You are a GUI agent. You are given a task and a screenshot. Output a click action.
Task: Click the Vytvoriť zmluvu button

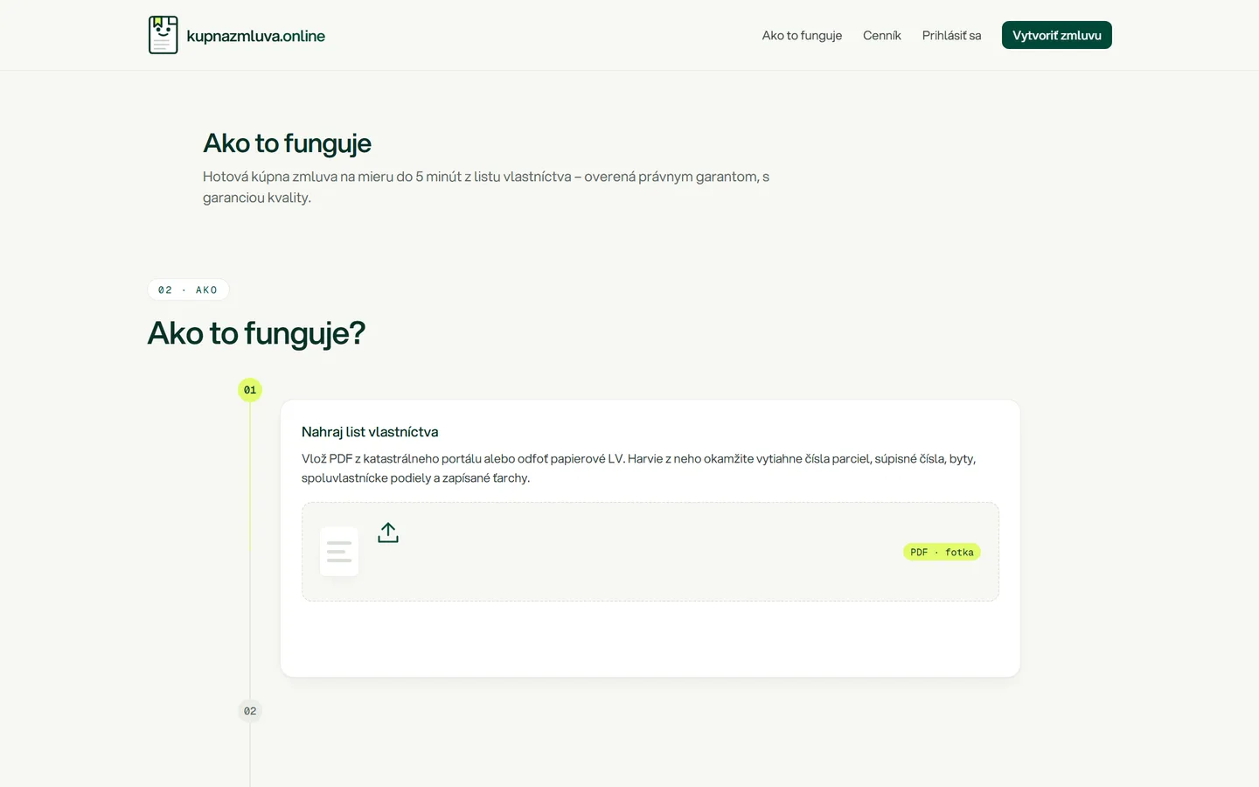click(1057, 35)
